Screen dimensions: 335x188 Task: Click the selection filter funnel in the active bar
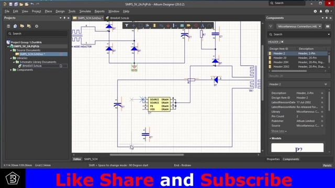tap(127, 26)
